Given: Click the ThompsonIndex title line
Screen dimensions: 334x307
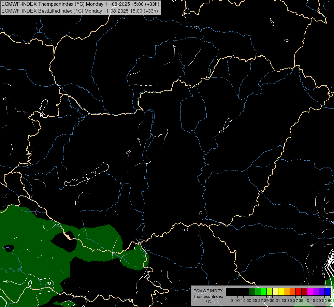Looking at the screenshot, I should (80, 4).
